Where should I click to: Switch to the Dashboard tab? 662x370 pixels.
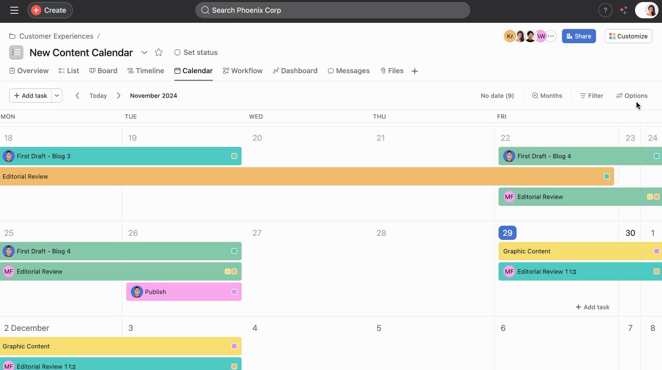point(295,71)
